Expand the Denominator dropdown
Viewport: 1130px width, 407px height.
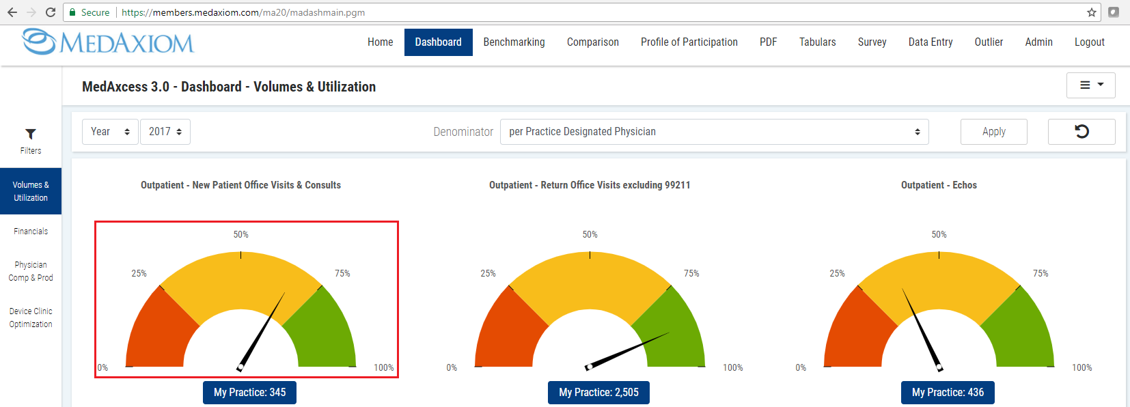coord(714,132)
